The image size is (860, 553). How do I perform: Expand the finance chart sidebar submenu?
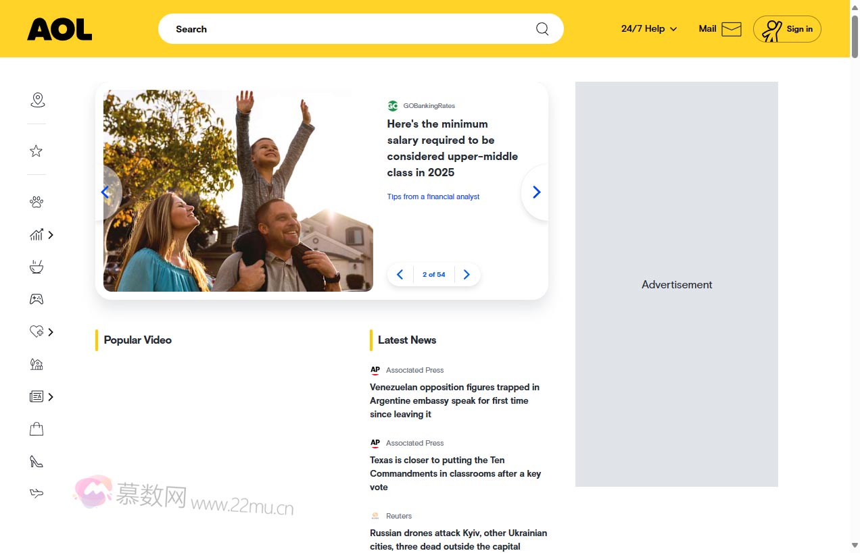point(51,235)
